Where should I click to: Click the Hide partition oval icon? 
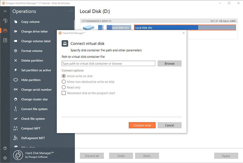point(16,80)
